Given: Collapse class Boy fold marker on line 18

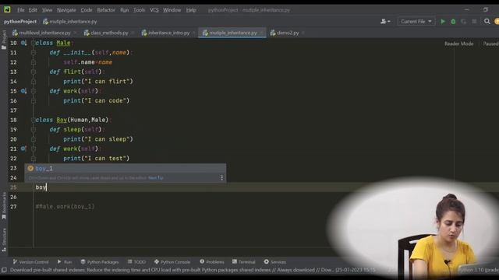Looking at the screenshot, I should [x=33, y=120].
